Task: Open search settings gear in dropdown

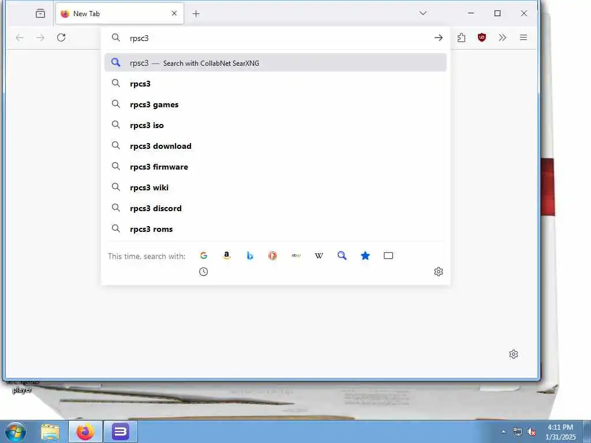Action: [x=439, y=272]
